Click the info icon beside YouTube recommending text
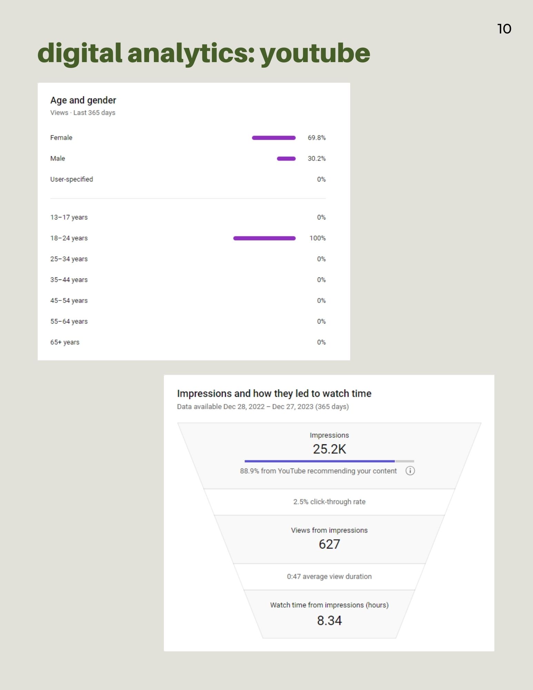Viewport: 533px width, 690px height. [x=410, y=471]
